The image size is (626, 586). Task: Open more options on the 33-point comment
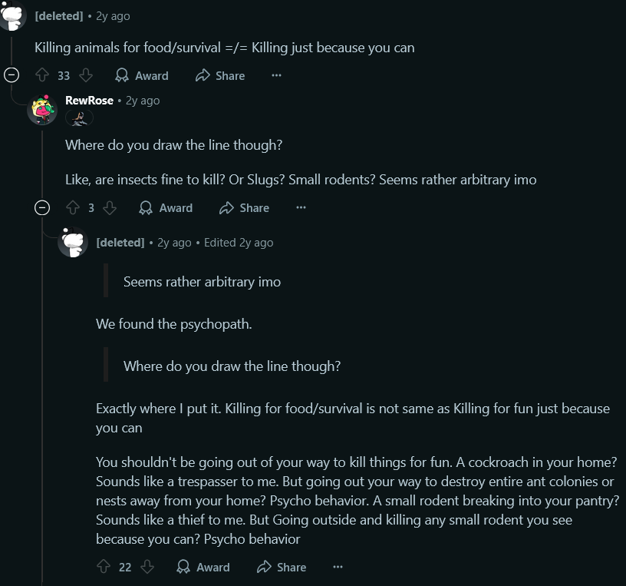(276, 75)
